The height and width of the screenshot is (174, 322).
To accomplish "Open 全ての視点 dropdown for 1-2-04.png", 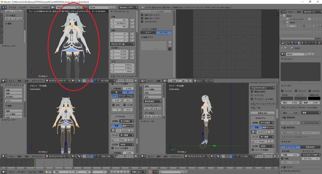I will (126, 121).
